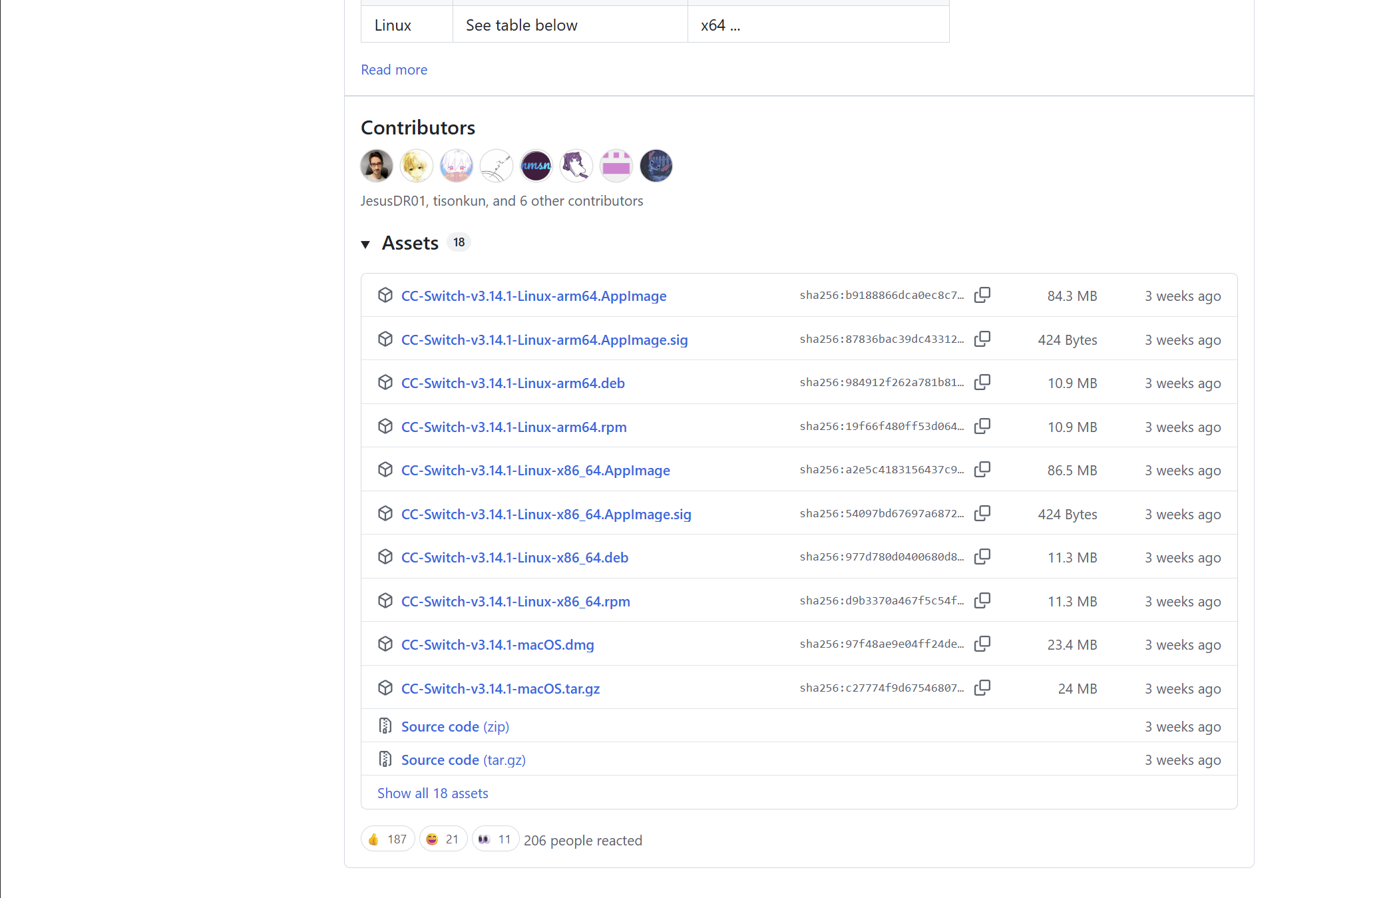Click '24 MB' size value

coord(1078,688)
